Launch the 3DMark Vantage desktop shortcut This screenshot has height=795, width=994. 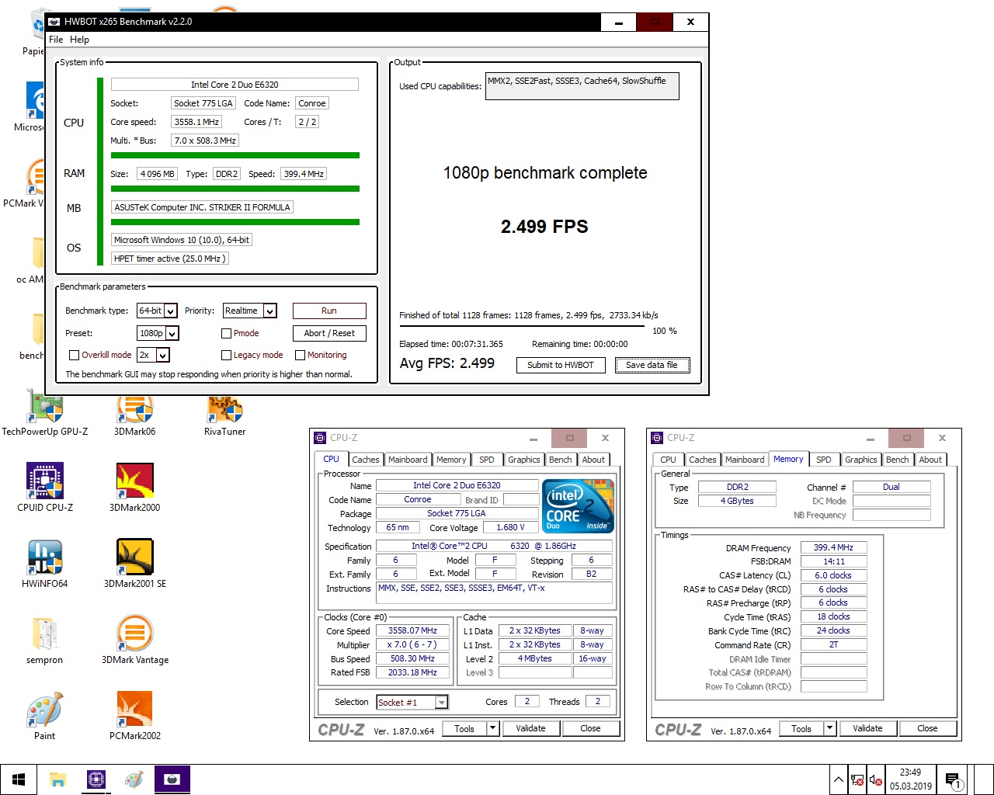coord(134,639)
